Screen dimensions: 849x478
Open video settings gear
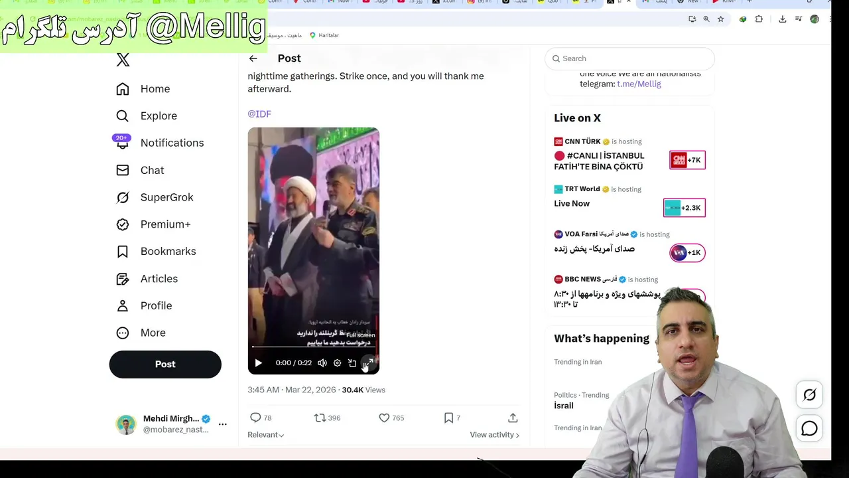click(x=337, y=363)
